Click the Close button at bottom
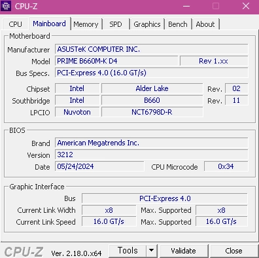 click(x=233, y=251)
